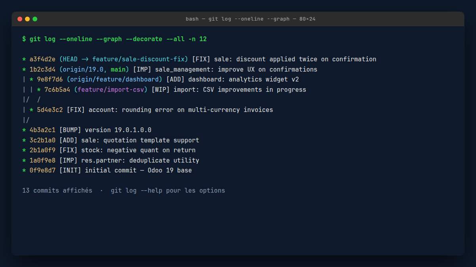Select commit hash 4b3a2c1
Image resolution: width=476 pixels, height=267 pixels.
(42, 130)
